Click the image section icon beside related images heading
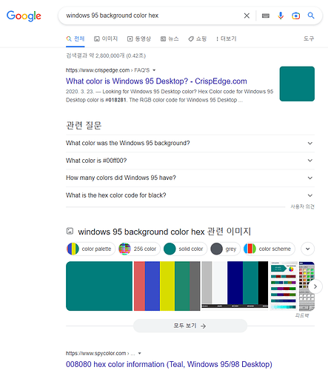The width and height of the screenshot is (328, 370). [70, 231]
